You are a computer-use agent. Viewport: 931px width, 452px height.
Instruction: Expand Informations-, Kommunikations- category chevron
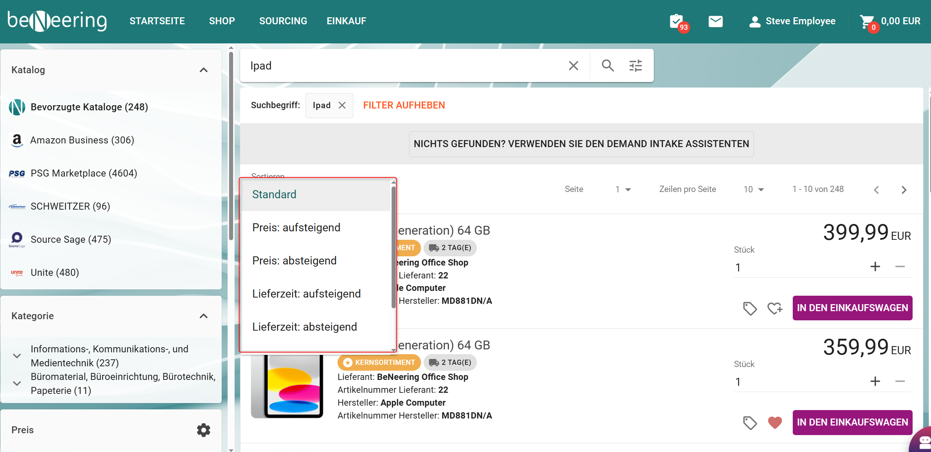(x=17, y=356)
